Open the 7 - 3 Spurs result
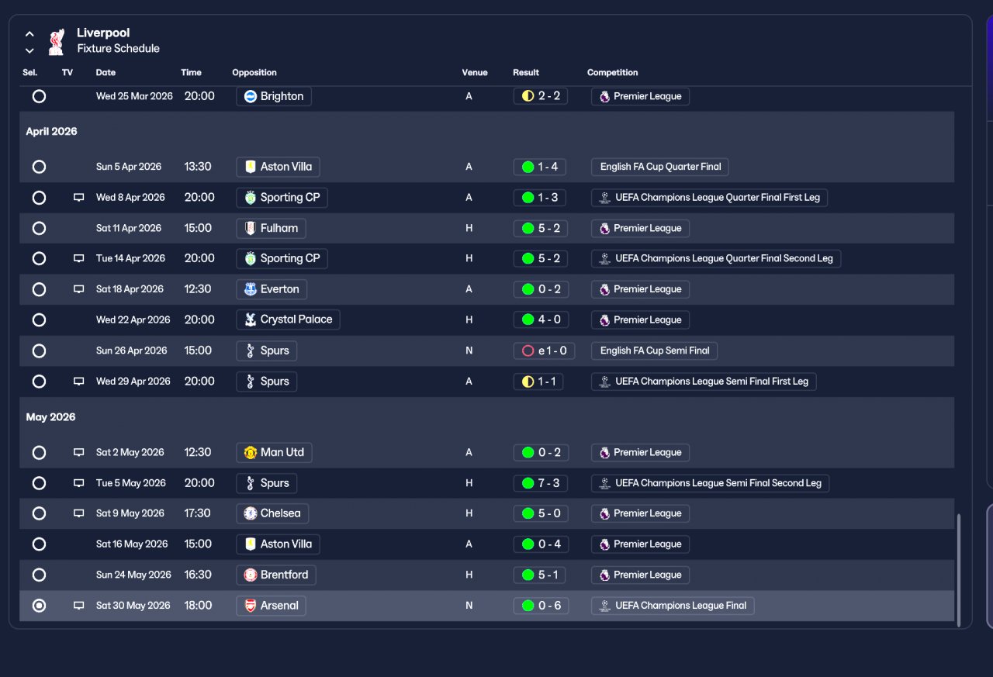 click(541, 483)
